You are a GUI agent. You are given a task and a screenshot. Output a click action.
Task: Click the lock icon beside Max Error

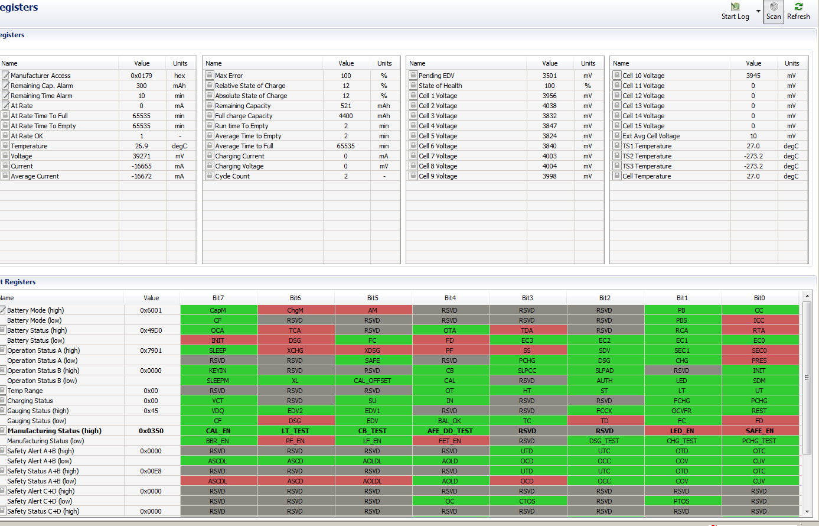click(210, 76)
